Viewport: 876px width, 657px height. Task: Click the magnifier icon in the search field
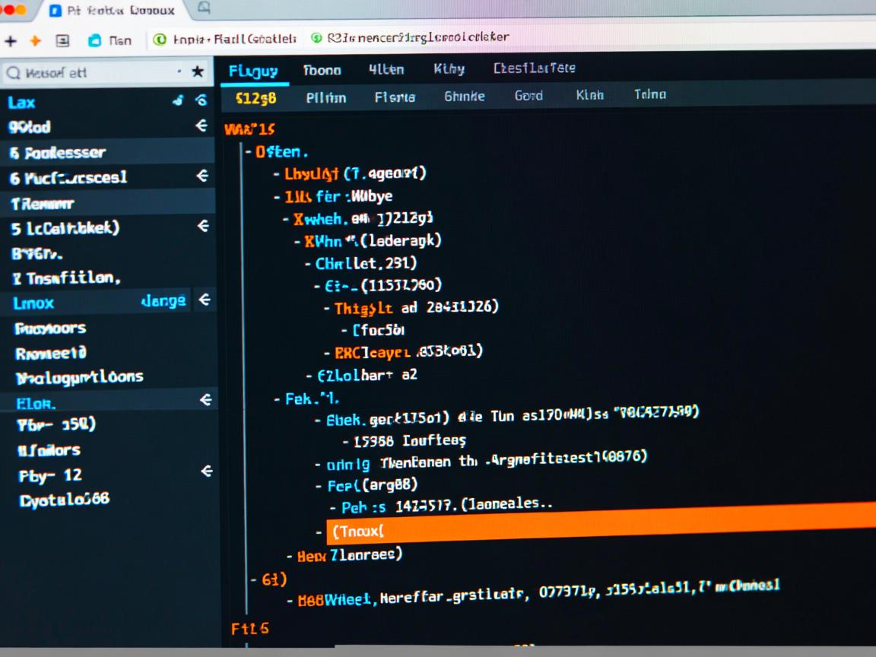click(x=13, y=73)
